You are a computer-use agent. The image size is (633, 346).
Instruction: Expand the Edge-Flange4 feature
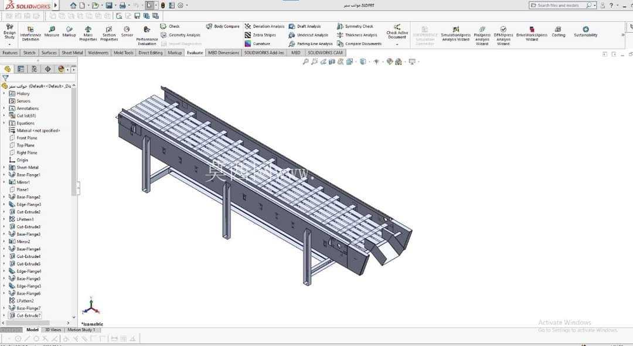[x=4, y=272]
